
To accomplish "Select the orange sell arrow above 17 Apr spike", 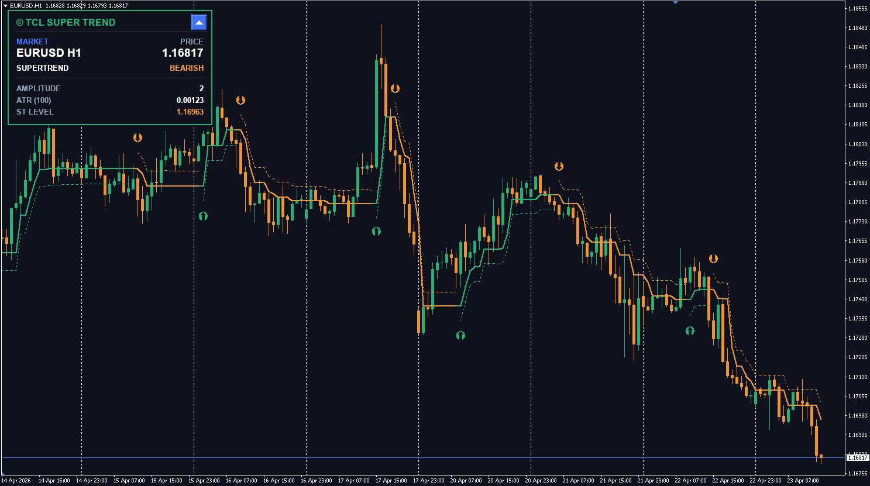I will pos(395,88).
